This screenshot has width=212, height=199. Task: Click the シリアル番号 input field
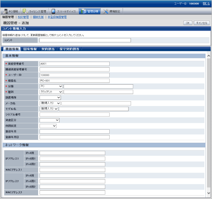(x=74, y=115)
